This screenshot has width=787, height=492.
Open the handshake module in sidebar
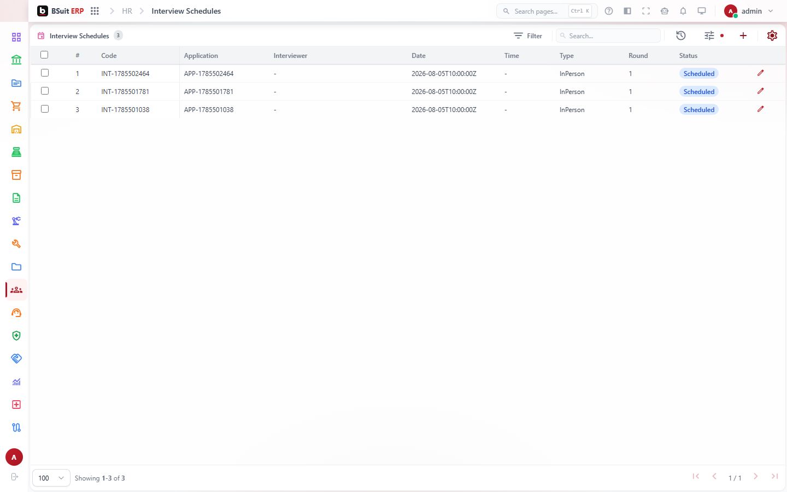coord(16,359)
